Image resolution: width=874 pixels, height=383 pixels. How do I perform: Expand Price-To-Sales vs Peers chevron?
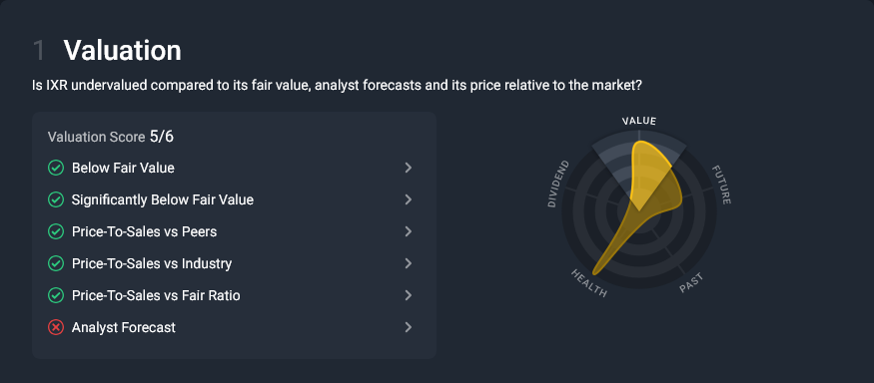pyautogui.click(x=409, y=231)
